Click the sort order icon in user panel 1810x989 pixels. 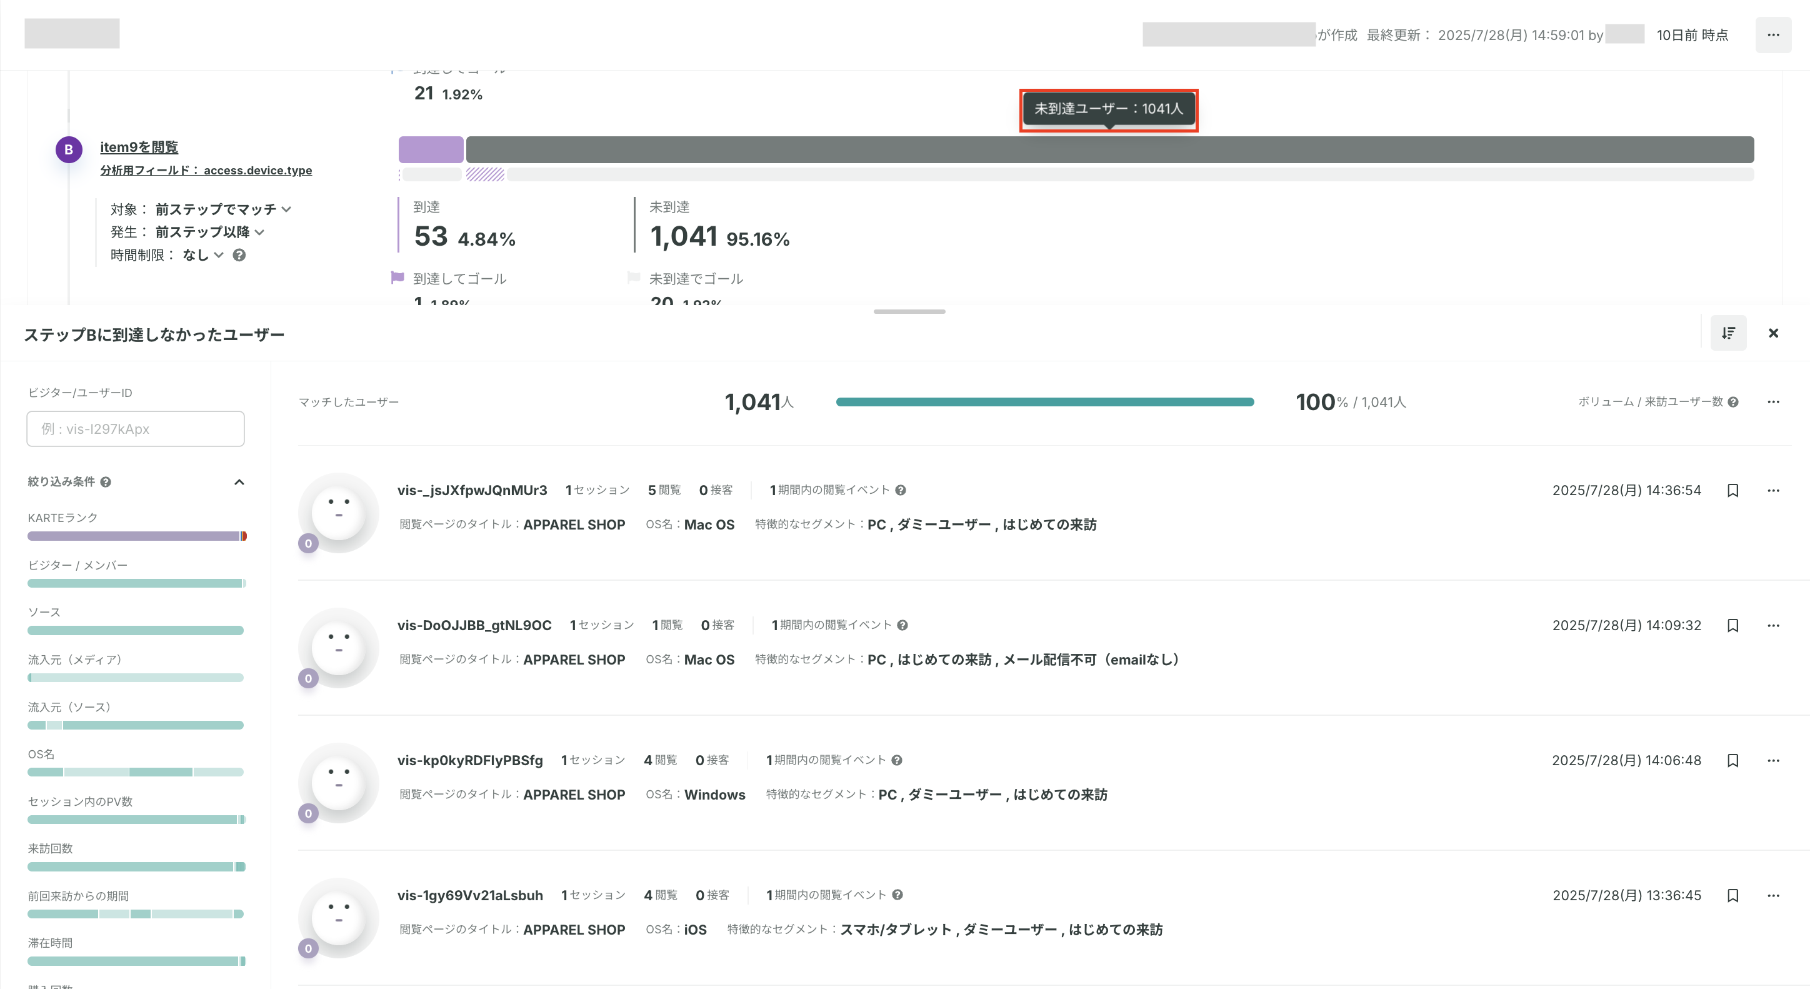tap(1727, 333)
